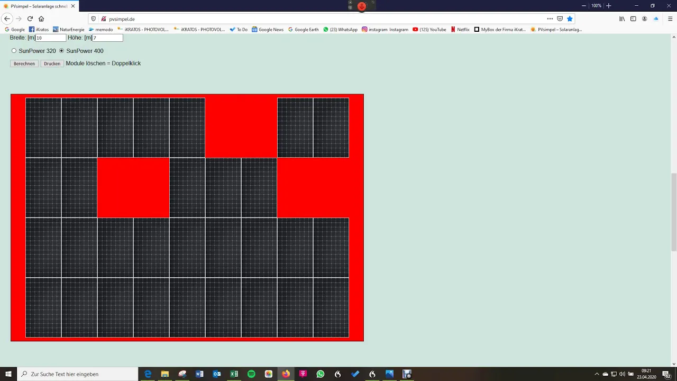Click the Drucken button
The image size is (677, 381).
(x=52, y=63)
